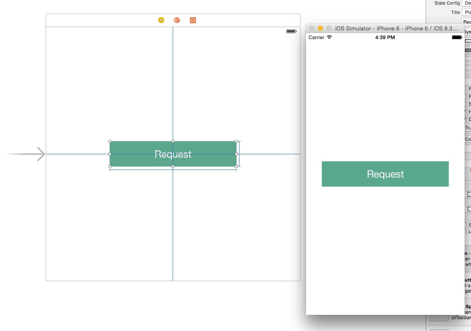471x331 pixels.
Task: Click the simulator Wi-Fi status icon
Action: point(329,37)
